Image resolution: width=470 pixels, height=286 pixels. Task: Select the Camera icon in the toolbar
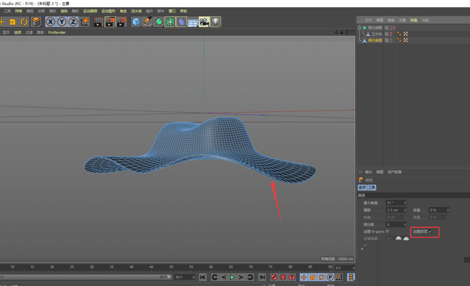point(204,22)
